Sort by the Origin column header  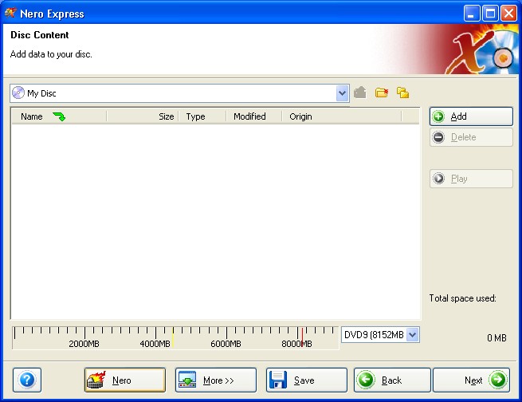point(342,116)
